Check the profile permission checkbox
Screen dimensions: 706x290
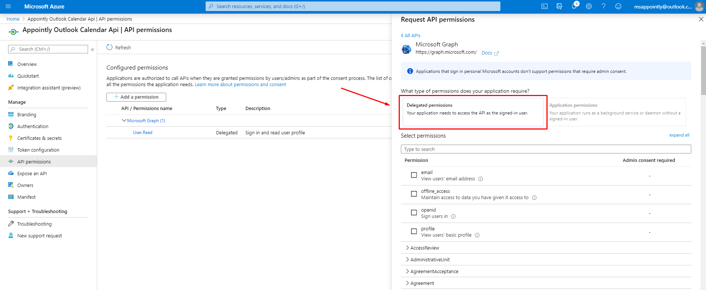(414, 231)
